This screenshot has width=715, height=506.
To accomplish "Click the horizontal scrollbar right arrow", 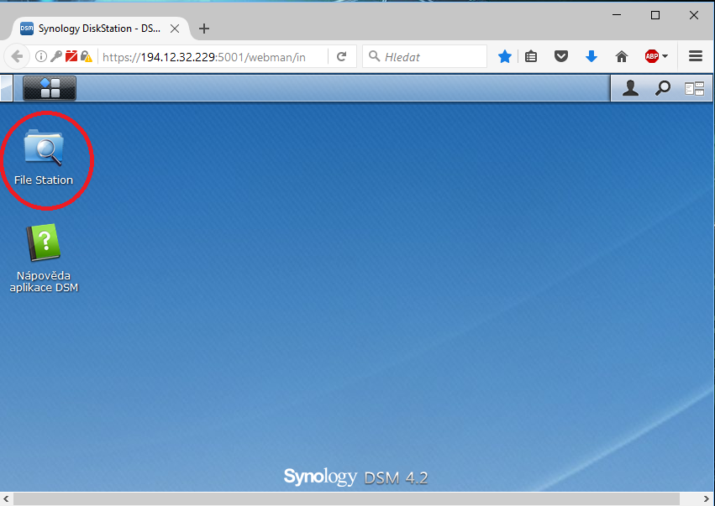I will (707, 499).
